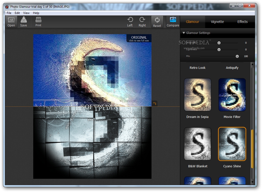The width and height of the screenshot is (262, 192).
Task: Open the View menu
Action: (x=26, y=13)
